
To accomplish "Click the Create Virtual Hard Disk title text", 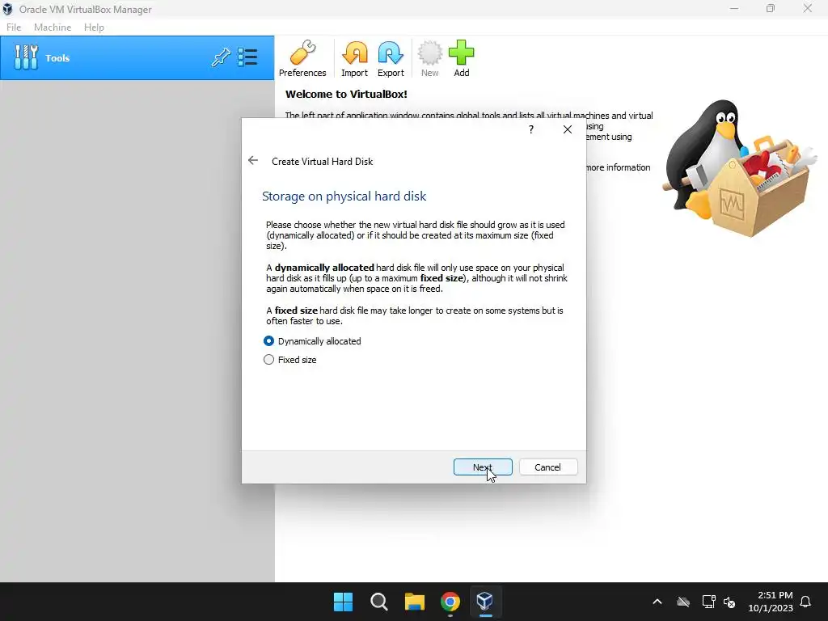I will click(322, 162).
